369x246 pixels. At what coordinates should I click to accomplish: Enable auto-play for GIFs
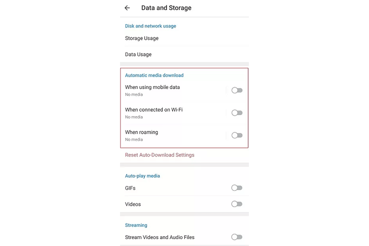[237, 188]
